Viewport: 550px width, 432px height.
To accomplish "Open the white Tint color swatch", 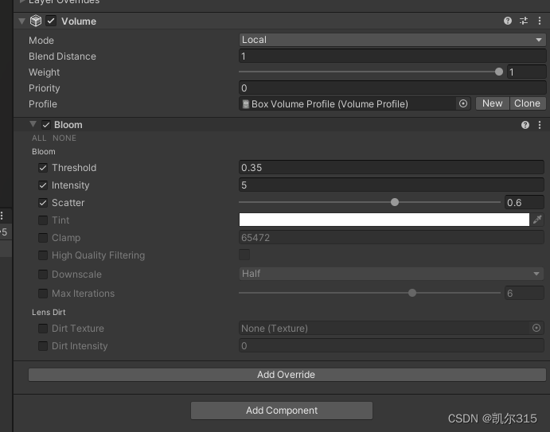I will pyautogui.click(x=384, y=220).
